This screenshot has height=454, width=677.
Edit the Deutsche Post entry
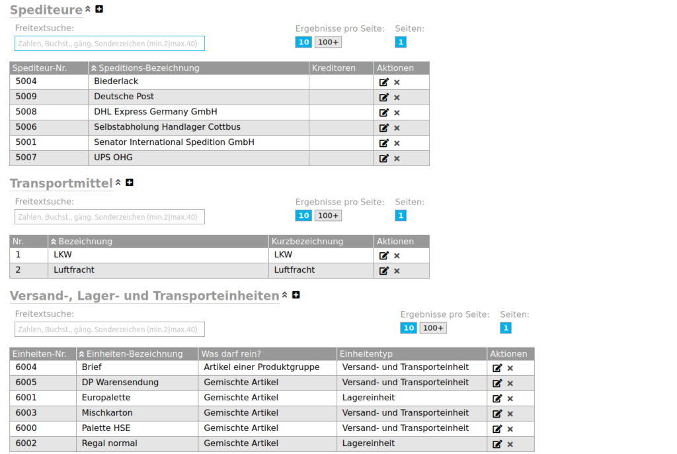click(384, 97)
